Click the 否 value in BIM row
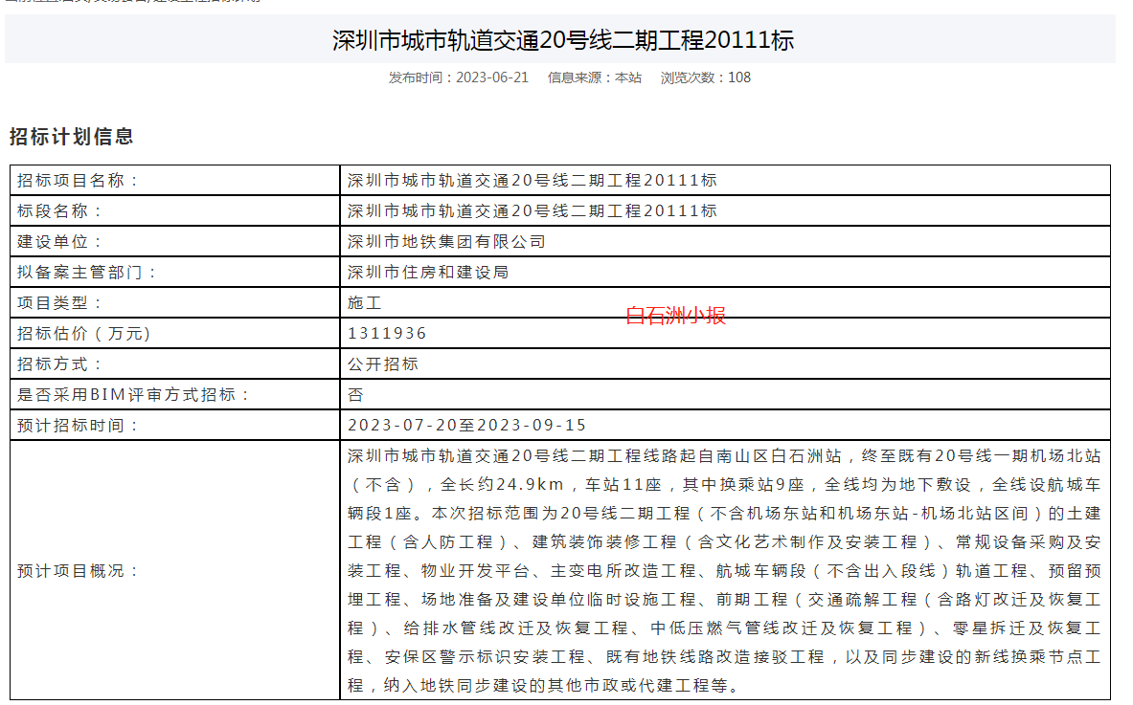Viewport: 1133px width, 705px height. point(355,395)
